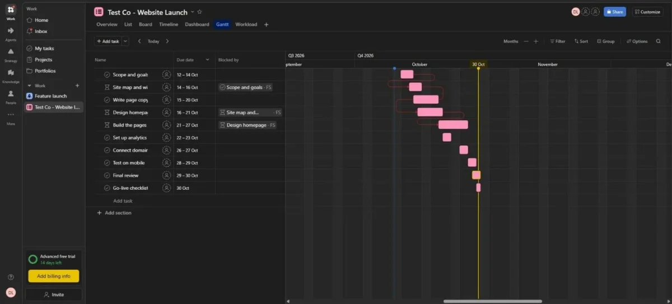Assign Build the pages via assignee icon
Screen dimensions: 672x304
point(166,125)
